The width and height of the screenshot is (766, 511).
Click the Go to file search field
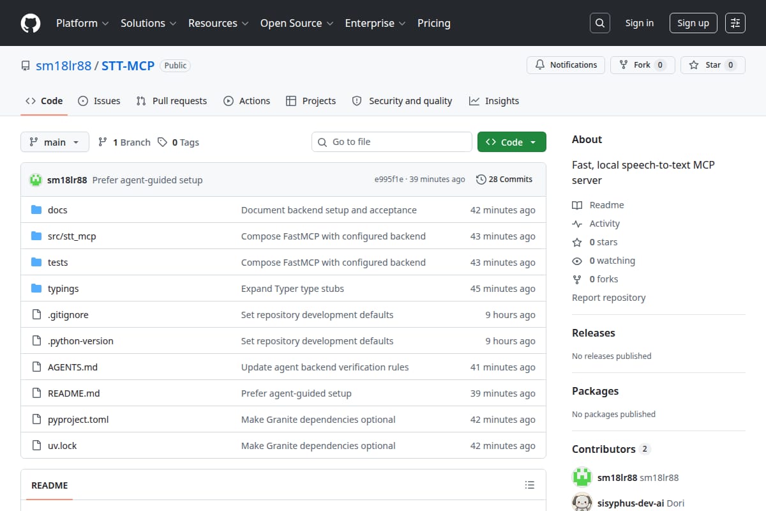pyautogui.click(x=392, y=142)
